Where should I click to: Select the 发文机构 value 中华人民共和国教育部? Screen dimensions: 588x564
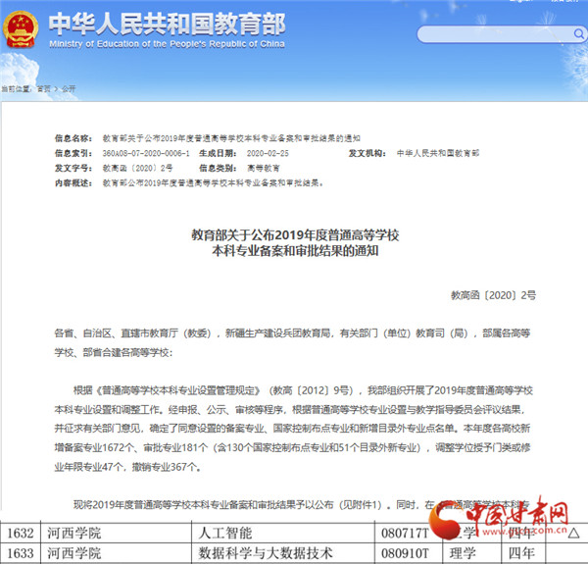(438, 153)
